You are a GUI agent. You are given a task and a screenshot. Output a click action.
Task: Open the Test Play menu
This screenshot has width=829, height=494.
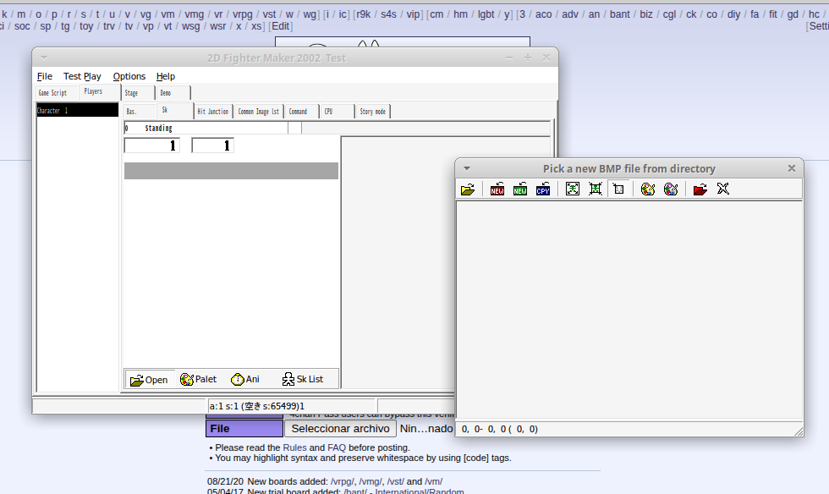[82, 76]
